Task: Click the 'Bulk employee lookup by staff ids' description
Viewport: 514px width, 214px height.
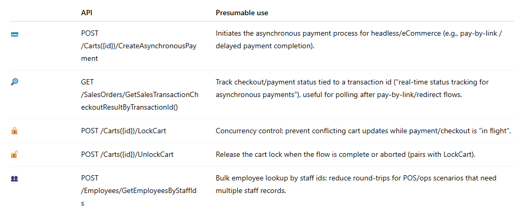Action: (356, 184)
